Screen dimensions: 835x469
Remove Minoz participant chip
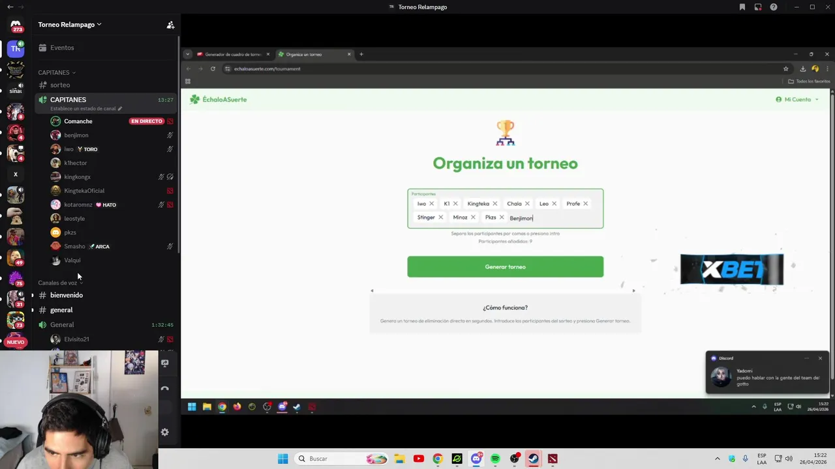point(473,218)
